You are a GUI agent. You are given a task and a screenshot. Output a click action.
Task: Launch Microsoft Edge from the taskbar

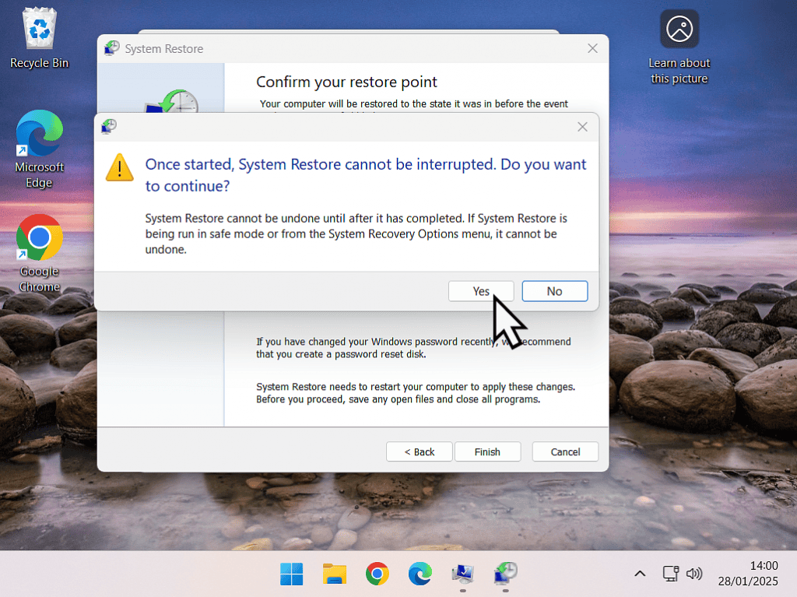420,574
